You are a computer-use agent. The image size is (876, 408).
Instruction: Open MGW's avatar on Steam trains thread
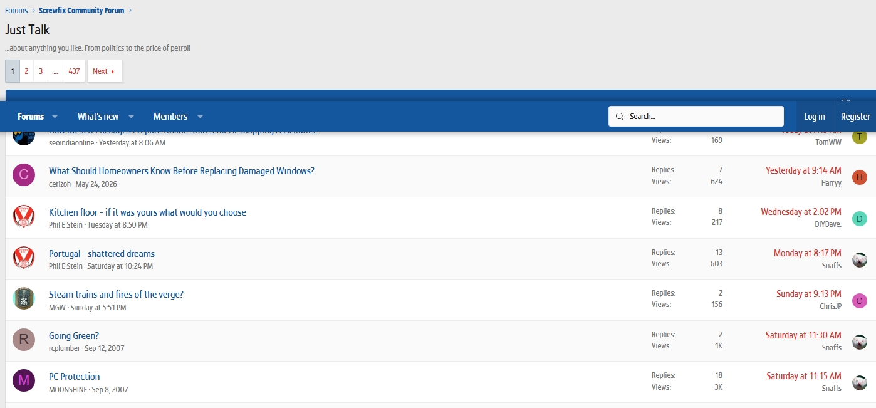click(24, 298)
